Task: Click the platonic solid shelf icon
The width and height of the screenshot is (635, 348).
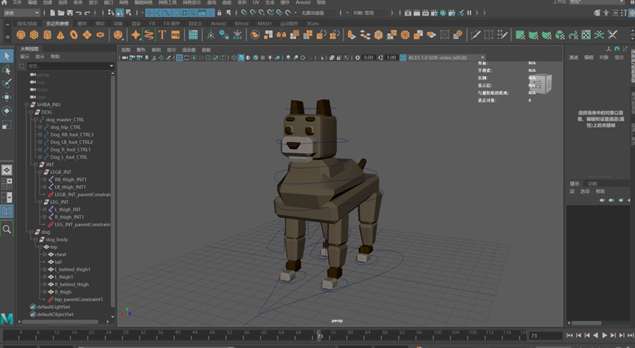Action: click(x=118, y=35)
